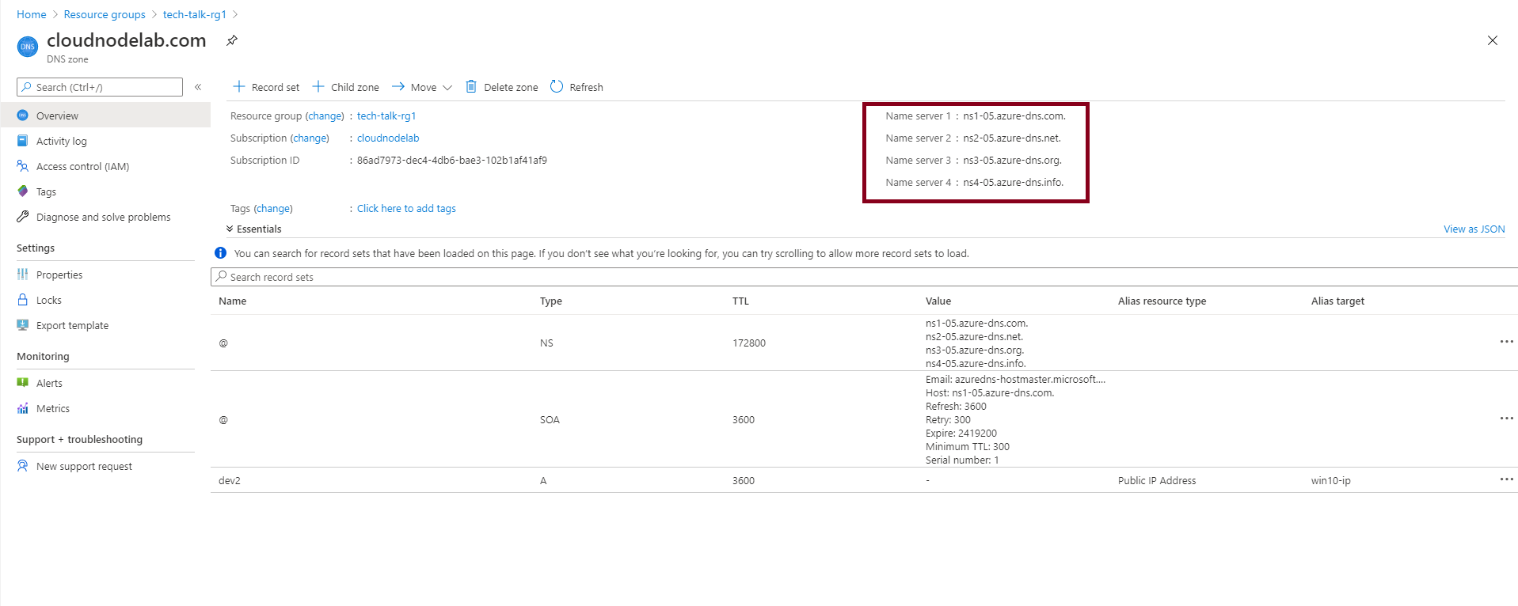
Task: Click the DNS zone icon beside the title
Action: pos(28,47)
